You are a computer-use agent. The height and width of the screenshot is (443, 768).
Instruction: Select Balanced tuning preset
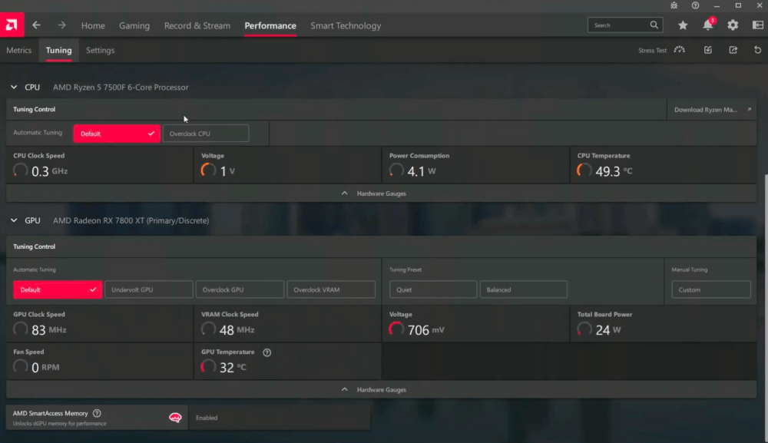pos(523,289)
